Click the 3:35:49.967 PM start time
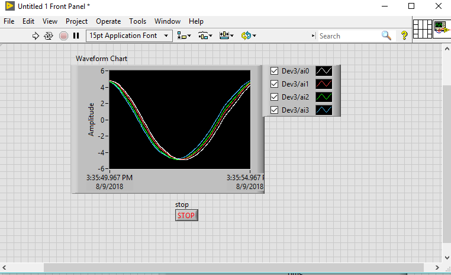 pos(109,178)
